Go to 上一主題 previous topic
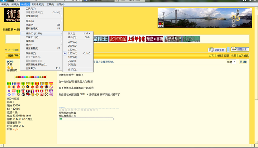This screenshot has height=148, width=258. [13, 50]
